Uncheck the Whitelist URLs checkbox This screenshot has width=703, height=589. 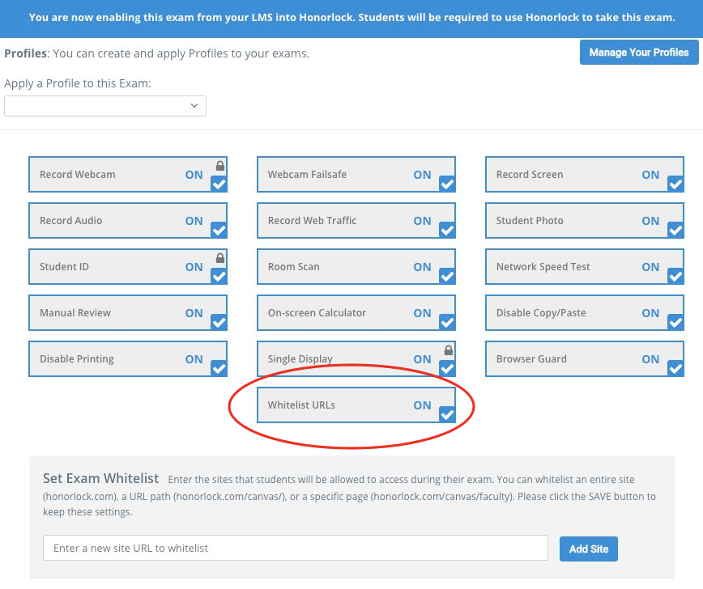coord(447,414)
